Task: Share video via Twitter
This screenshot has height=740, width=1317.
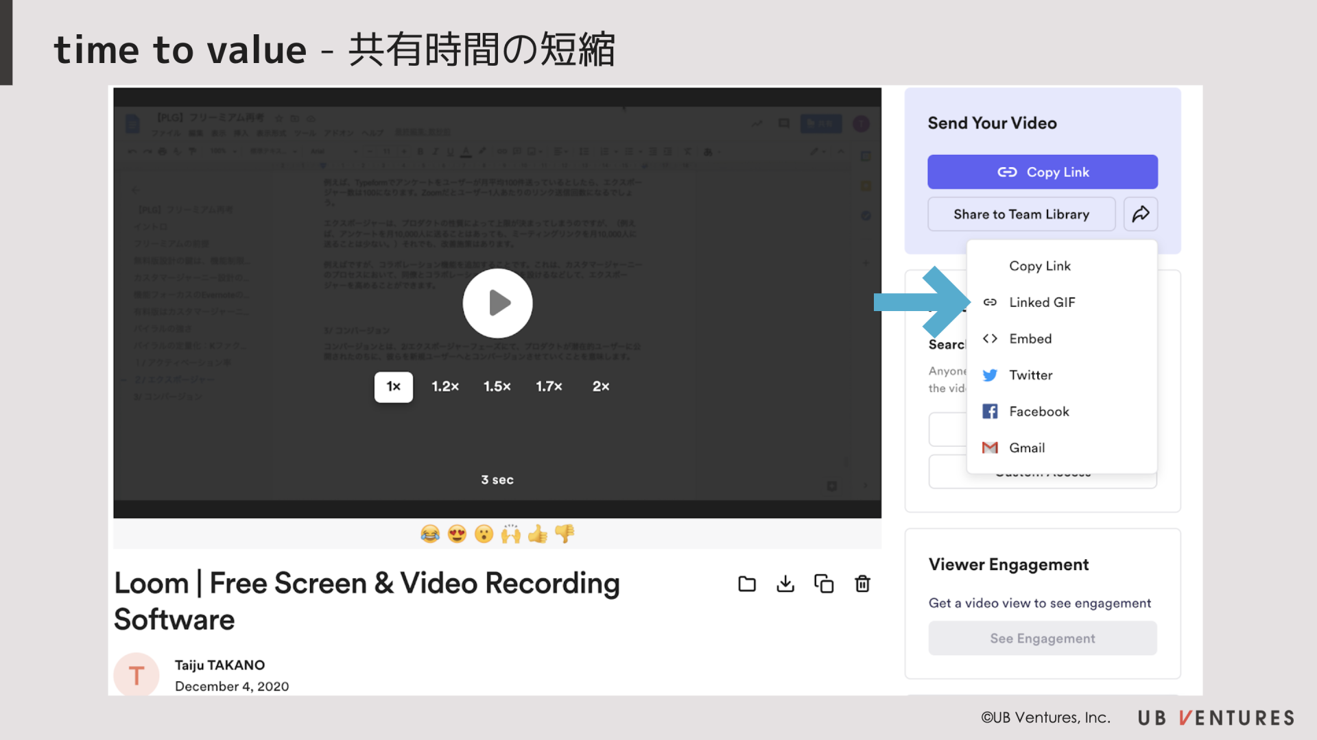Action: pyautogui.click(x=1062, y=375)
